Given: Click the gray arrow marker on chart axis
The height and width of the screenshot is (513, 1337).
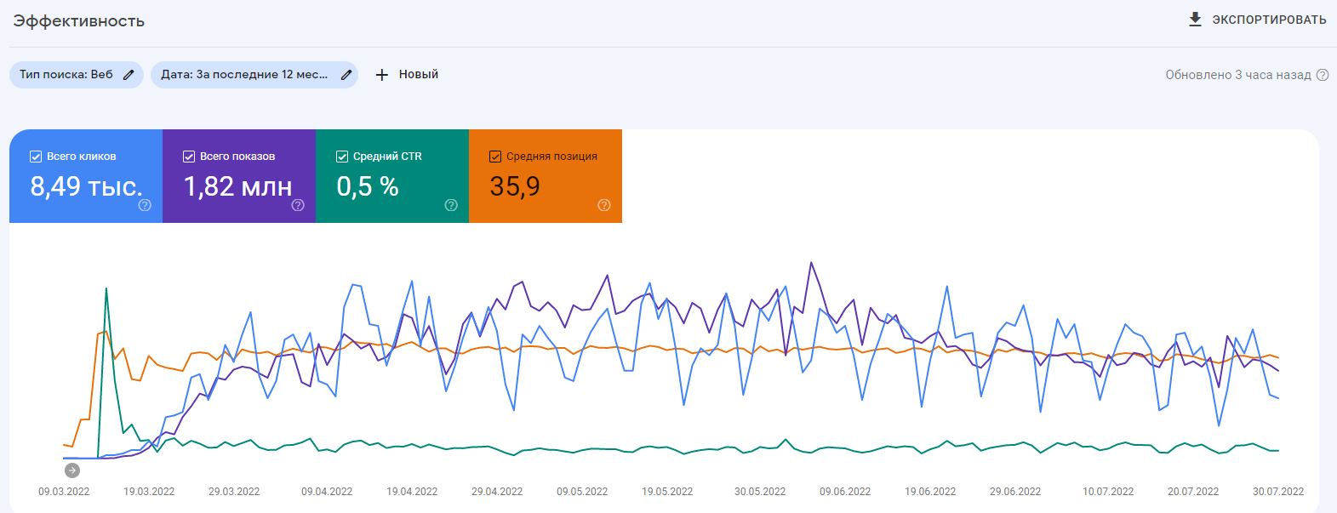Looking at the screenshot, I should (x=72, y=470).
